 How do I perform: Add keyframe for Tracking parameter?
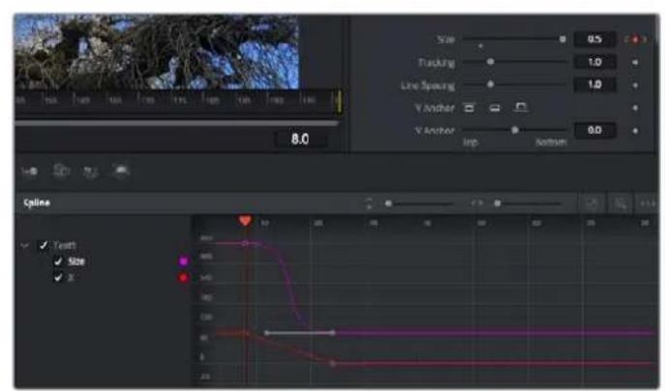[x=635, y=62]
